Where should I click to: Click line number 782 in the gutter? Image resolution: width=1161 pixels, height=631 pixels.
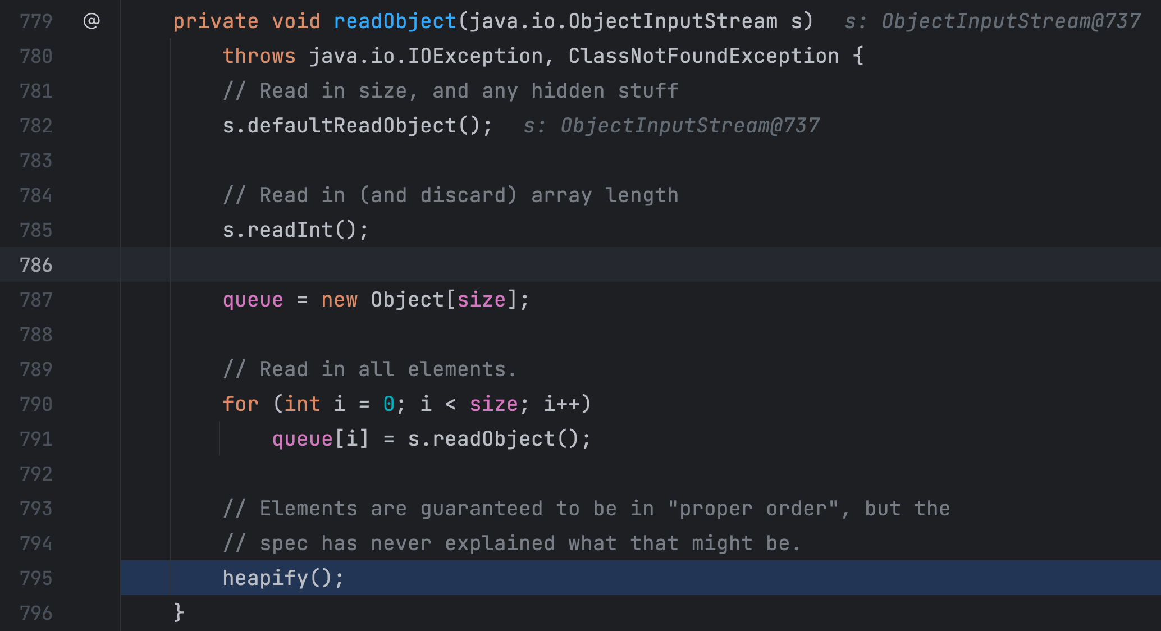tap(36, 126)
